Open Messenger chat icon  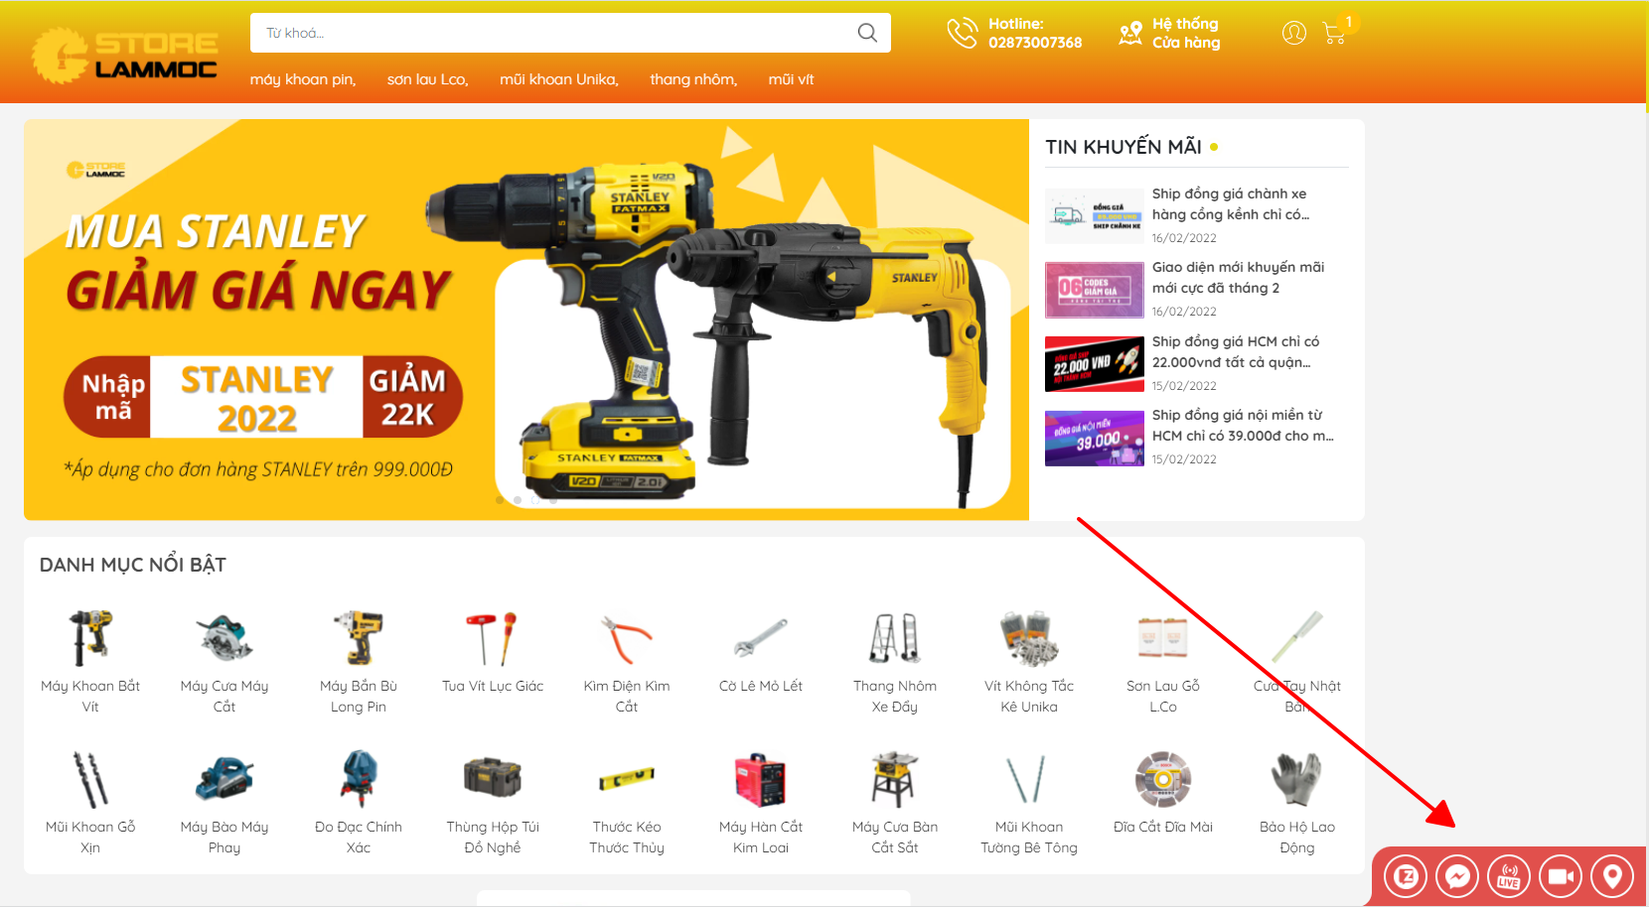pos(1457,876)
